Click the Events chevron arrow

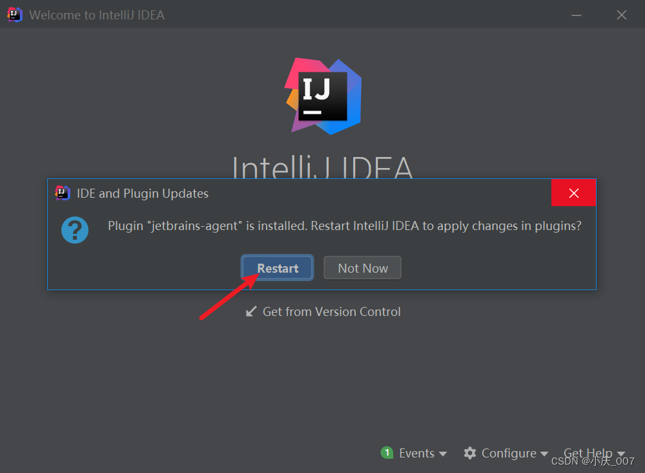coord(443,454)
